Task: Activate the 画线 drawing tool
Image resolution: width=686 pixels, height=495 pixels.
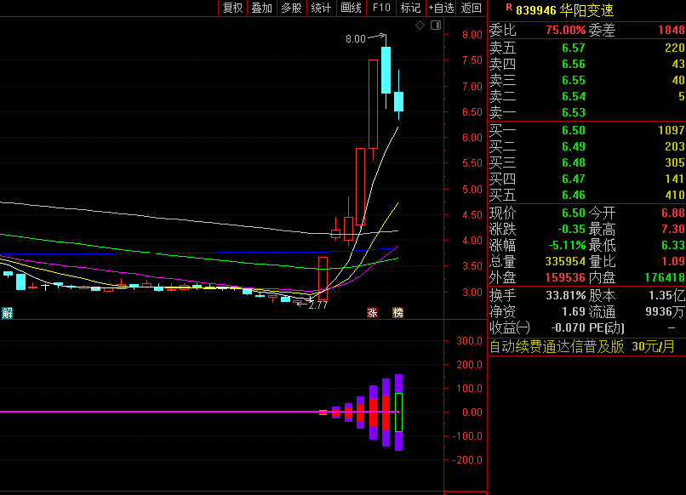Action: pos(351,8)
